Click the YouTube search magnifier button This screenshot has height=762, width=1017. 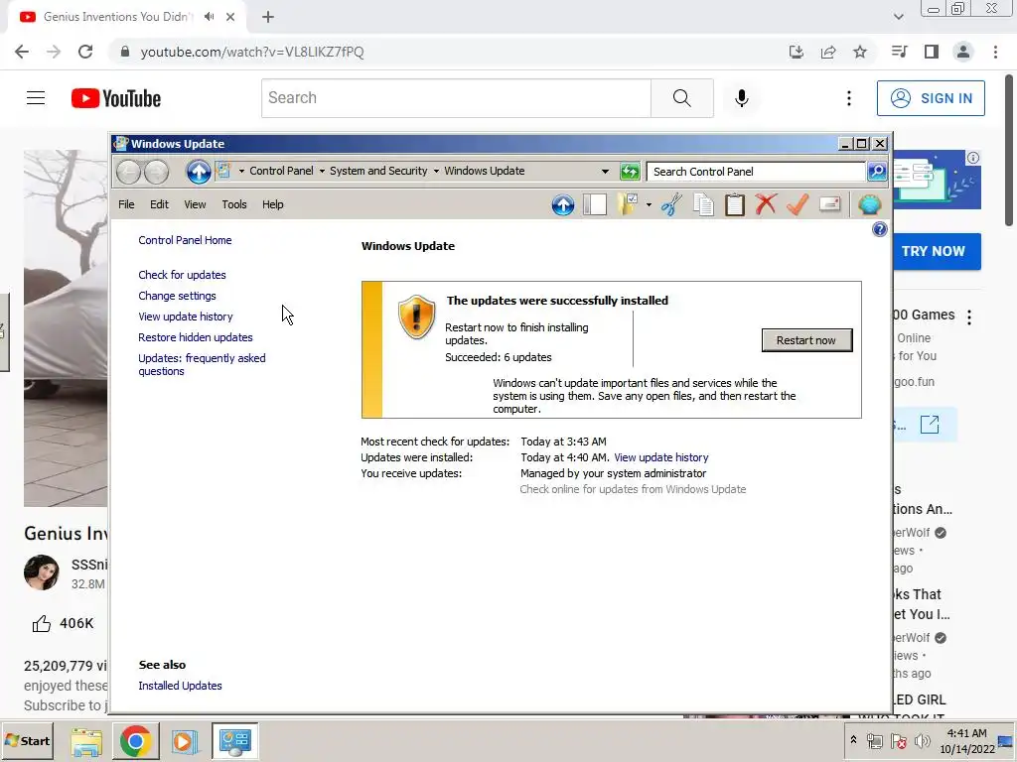pyautogui.click(x=681, y=98)
